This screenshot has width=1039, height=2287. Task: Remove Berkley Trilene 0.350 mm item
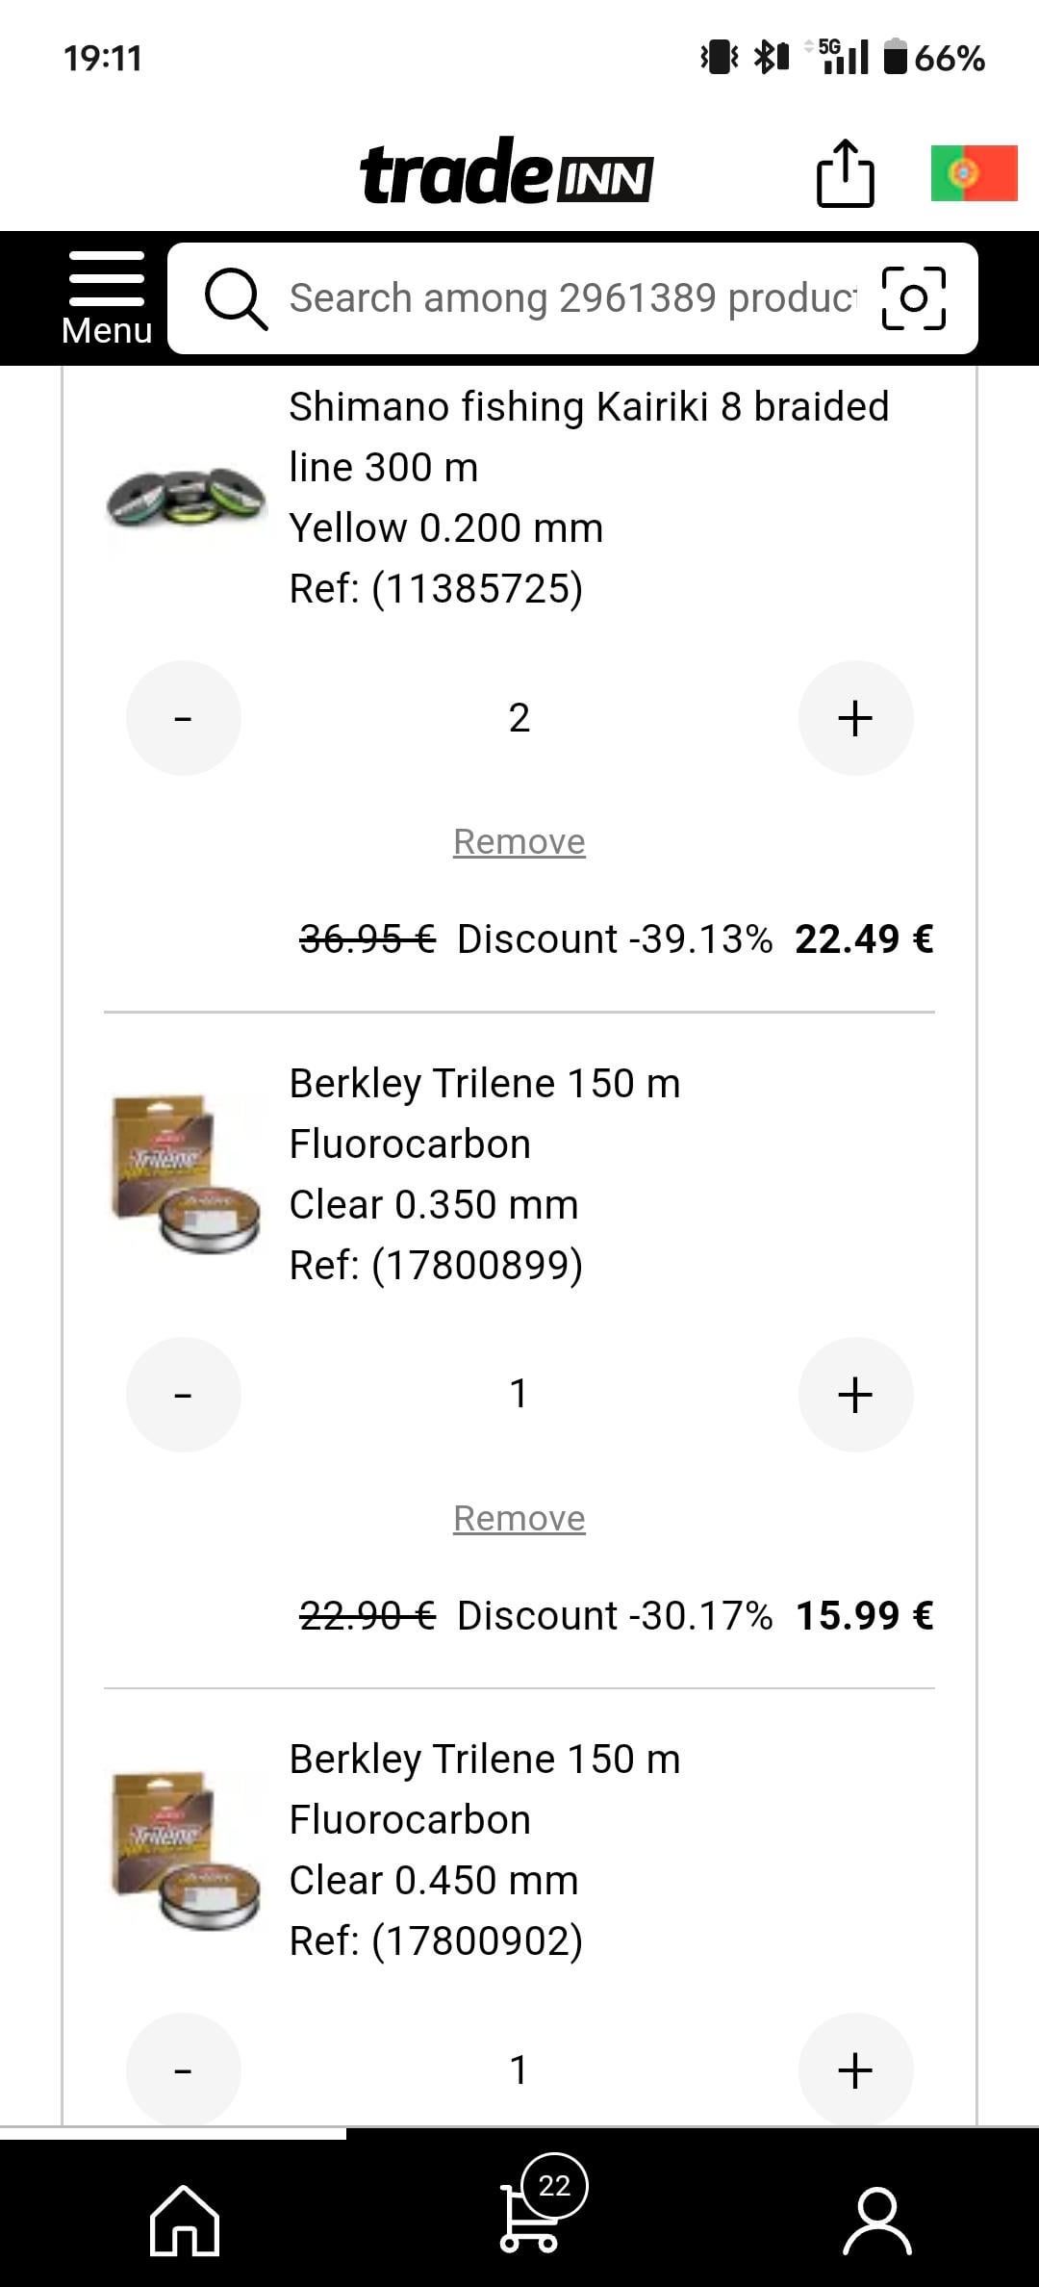pyautogui.click(x=519, y=1518)
